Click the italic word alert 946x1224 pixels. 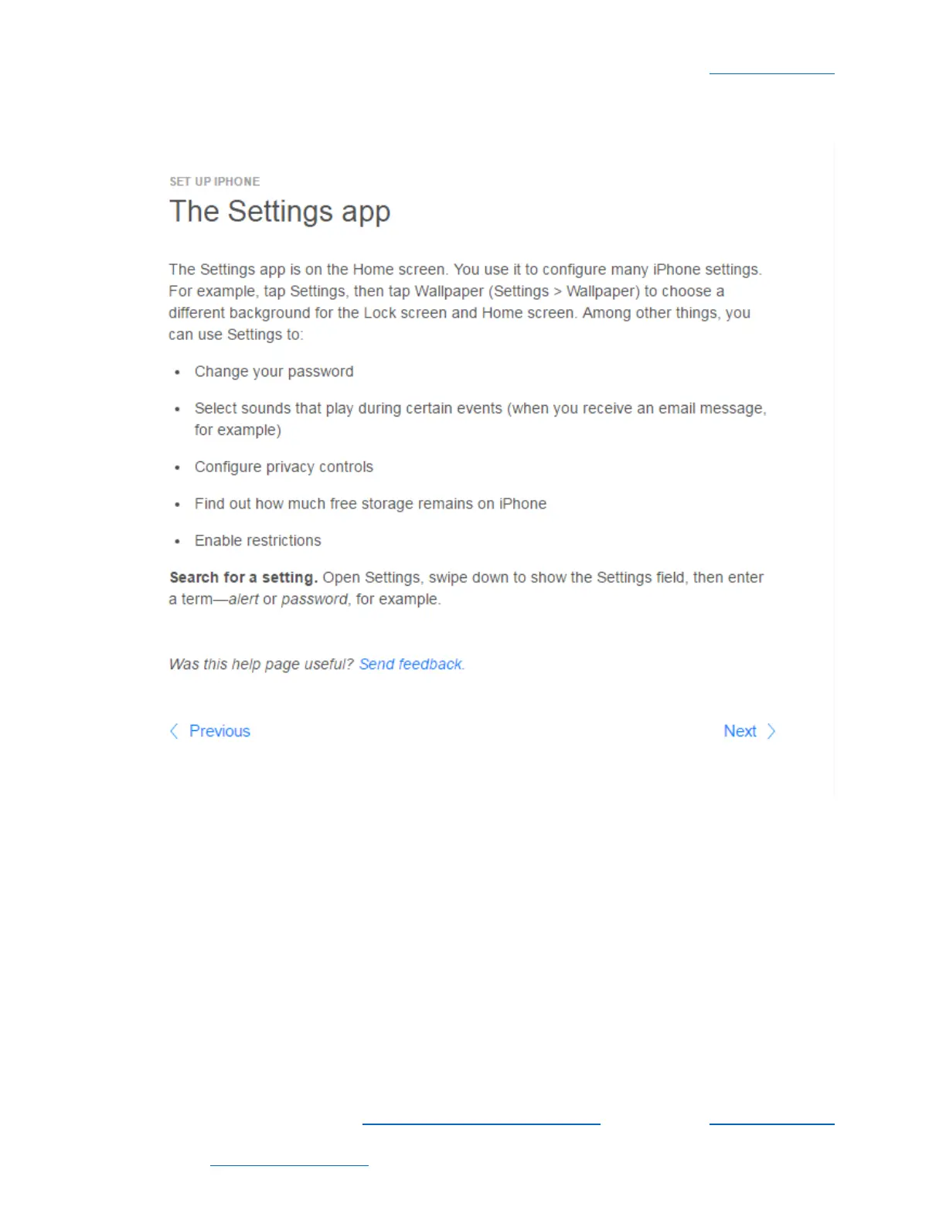tap(243, 600)
